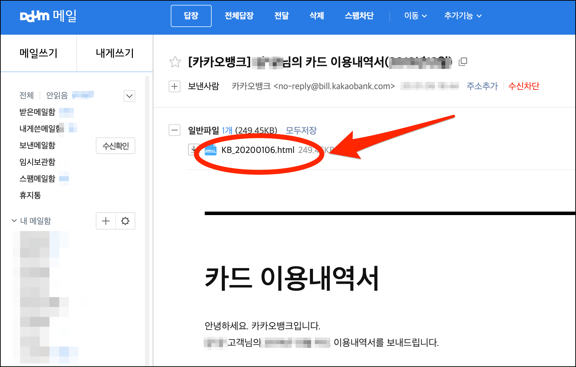Image resolution: width=576 pixels, height=367 pixels.
Task: Click 전달 to forward mail
Action: pyautogui.click(x=281, y=16)
